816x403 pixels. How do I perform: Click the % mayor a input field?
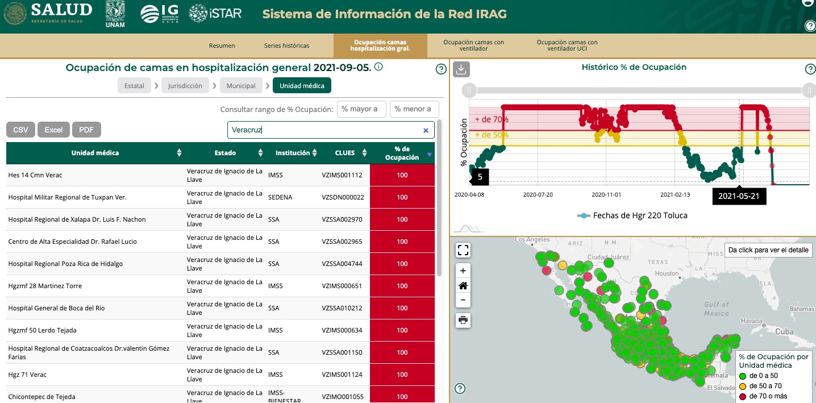pyautogui.click(x=361, y=109)
